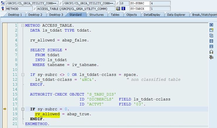Click the SY-TABIX variable name field
This screenshot has width=217, height=128.
(x=140, y=9)
